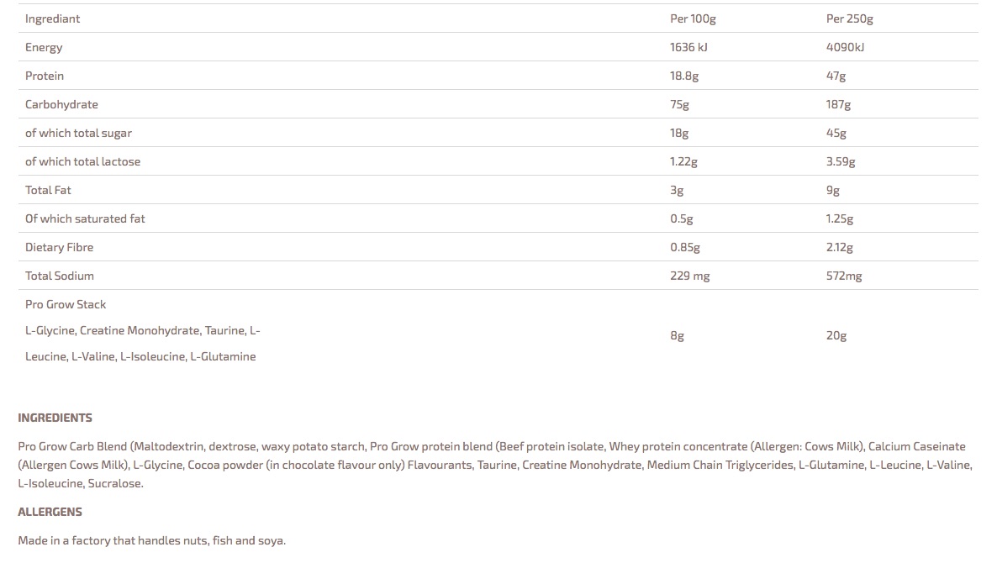
Task: Click the "Ingrediant" column header
Action: [x=53, y=18]
